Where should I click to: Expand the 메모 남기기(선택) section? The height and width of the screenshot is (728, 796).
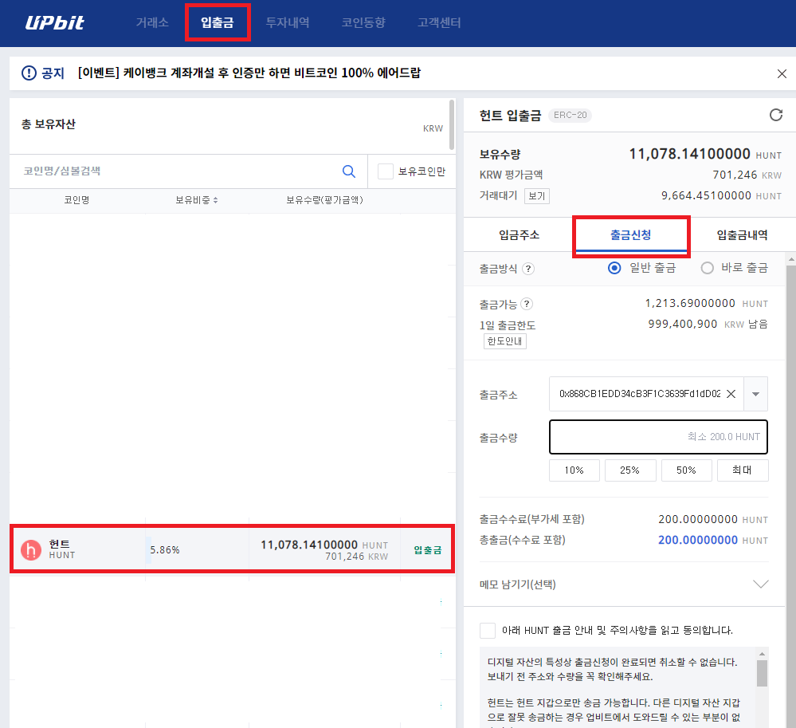760,584
